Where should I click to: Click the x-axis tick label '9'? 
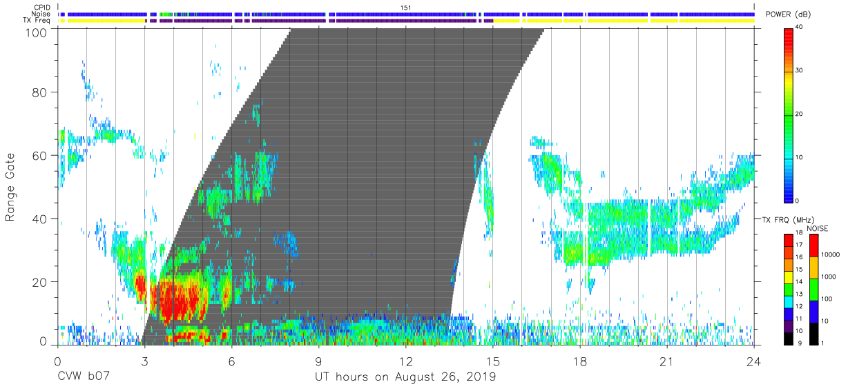(x=318, y=362)
